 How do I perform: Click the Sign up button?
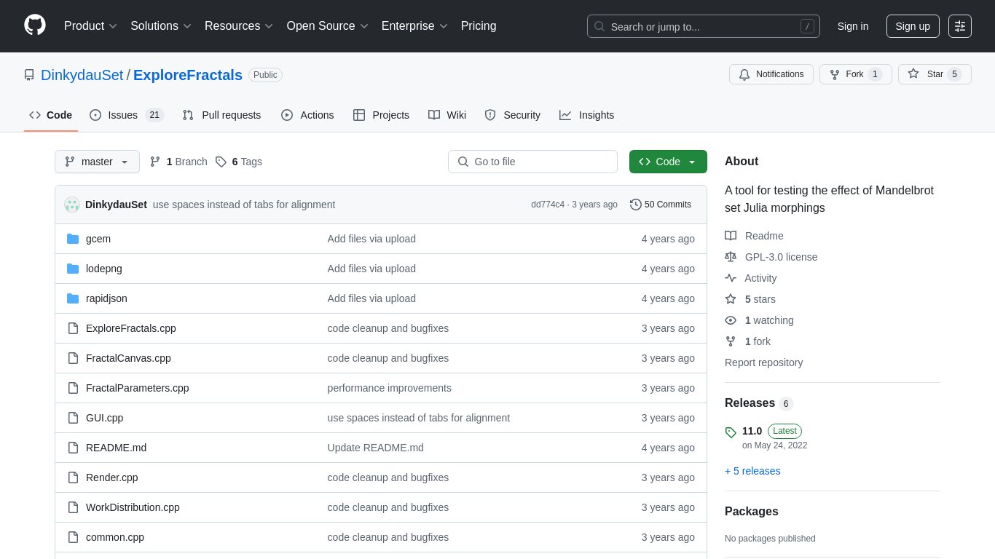coord(912,26)
